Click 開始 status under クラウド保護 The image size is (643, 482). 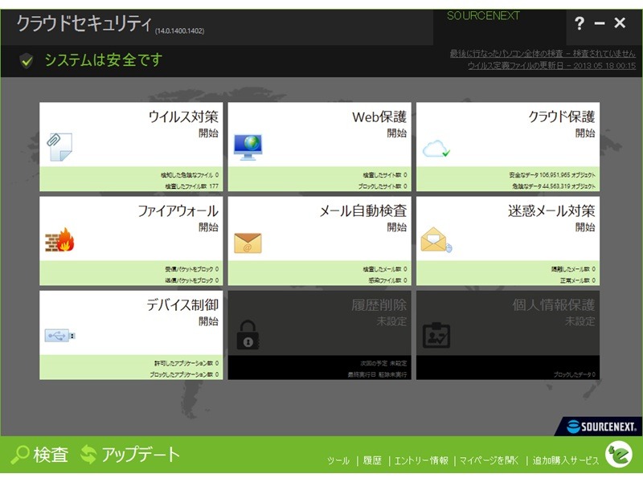pos(585,133)
